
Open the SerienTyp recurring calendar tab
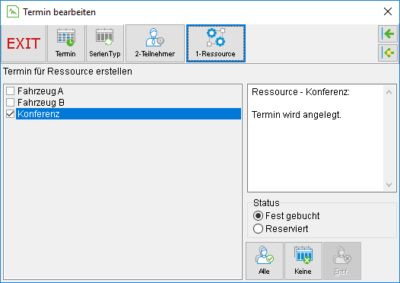coord(105,43)
